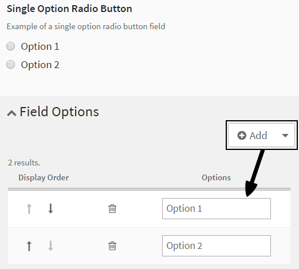Move Option 2 up in display order
The height and width of the screenshot is (269, 299).
click(29, 246)
